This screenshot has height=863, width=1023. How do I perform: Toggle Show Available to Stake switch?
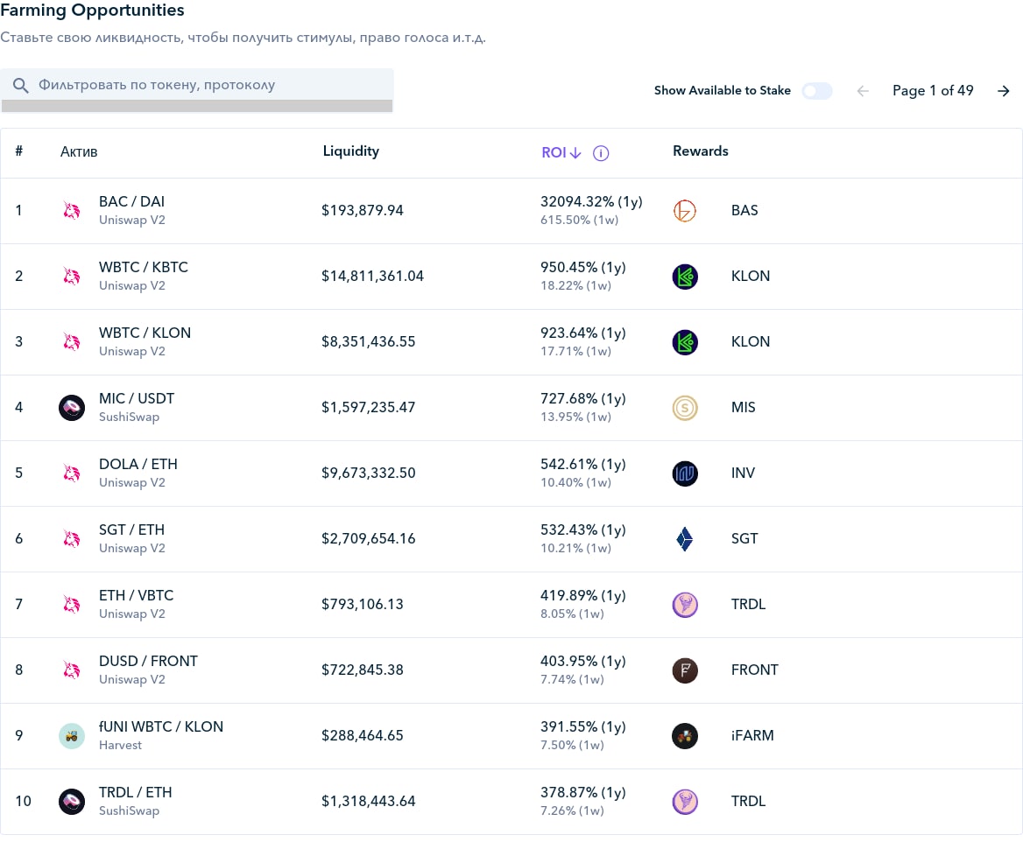coord(817,91)
